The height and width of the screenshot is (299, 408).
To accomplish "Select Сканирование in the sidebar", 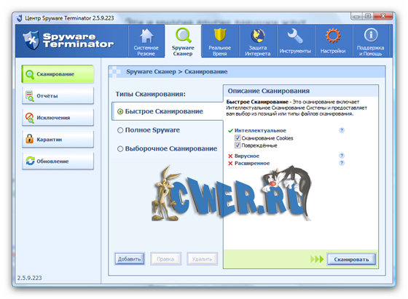I will pos(58,74).
